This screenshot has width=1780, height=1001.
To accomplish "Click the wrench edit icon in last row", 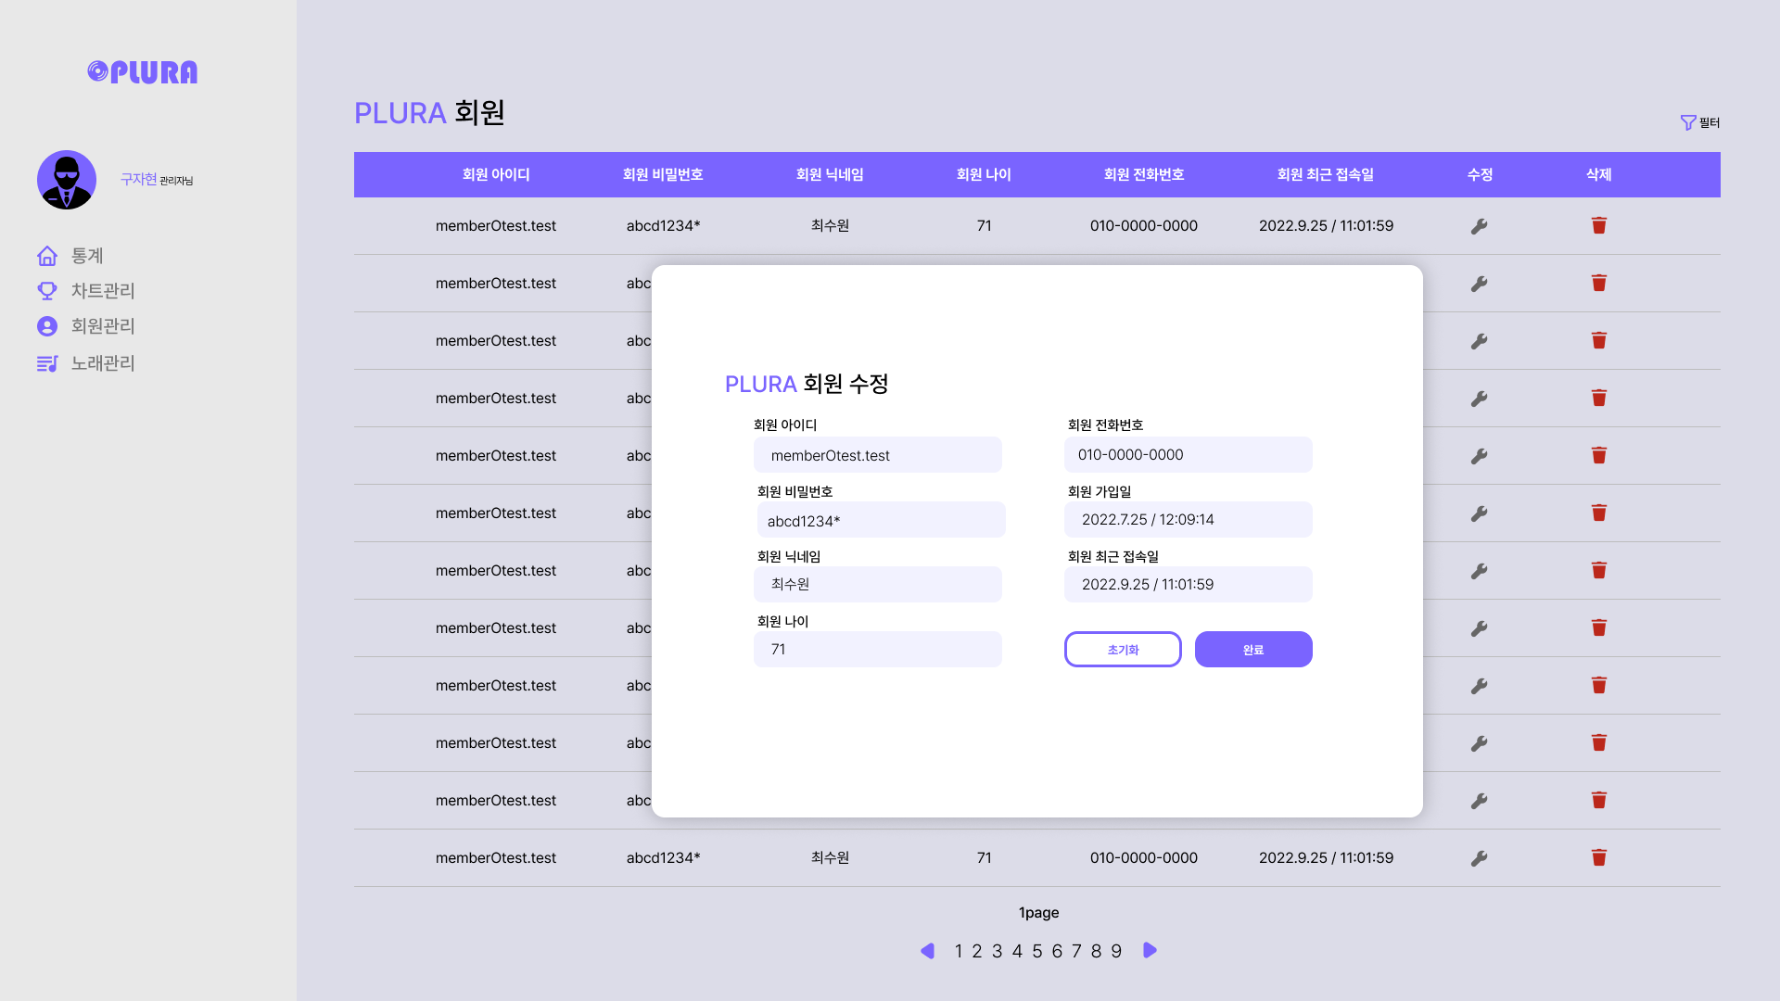I will pyautogui.click(x=1480, y=858).
